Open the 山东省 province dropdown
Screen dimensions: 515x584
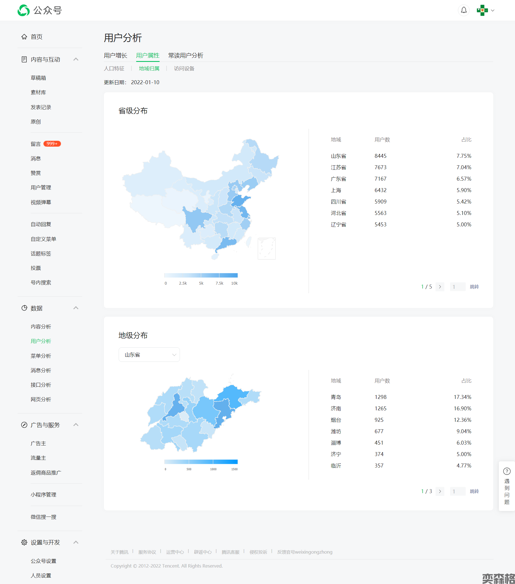click(149, 355)
